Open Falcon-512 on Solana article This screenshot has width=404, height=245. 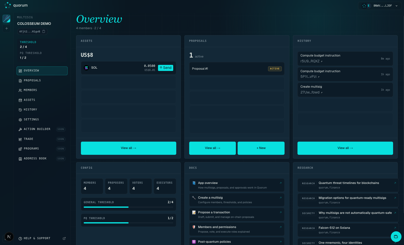[348, 230]
